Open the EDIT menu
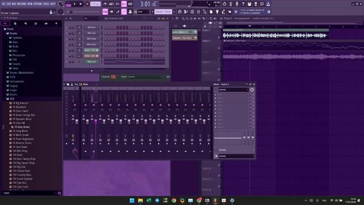The width and height of the screenshot is (364, 205). tap(9, 4)
